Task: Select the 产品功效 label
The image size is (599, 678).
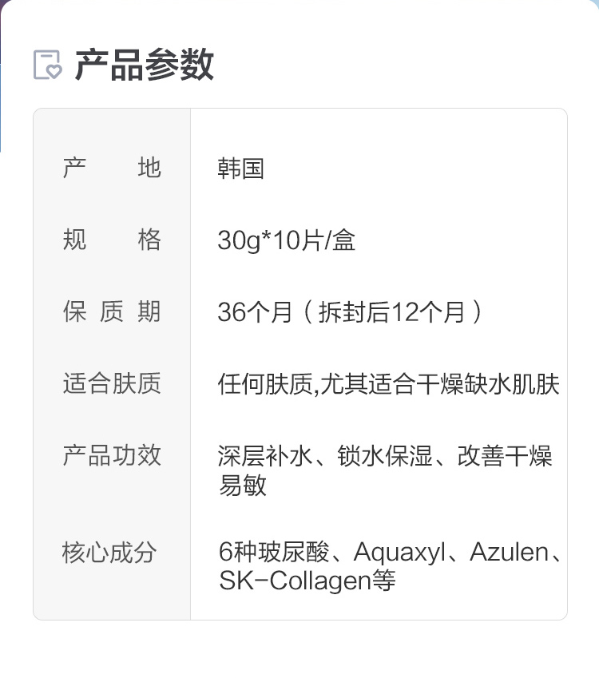Action: pos(112,456)
